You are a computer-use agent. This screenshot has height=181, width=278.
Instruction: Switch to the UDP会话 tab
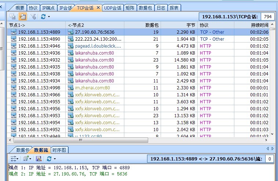(x=113, y=8)
